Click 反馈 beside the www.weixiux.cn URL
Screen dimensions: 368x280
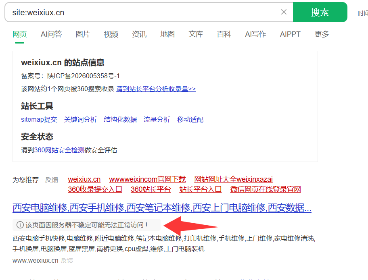[x=67, y=261]
